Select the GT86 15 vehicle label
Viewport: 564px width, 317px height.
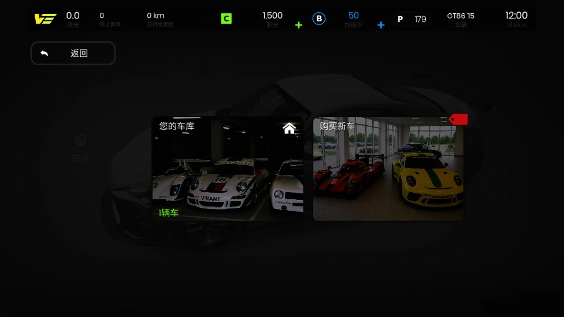461,19
